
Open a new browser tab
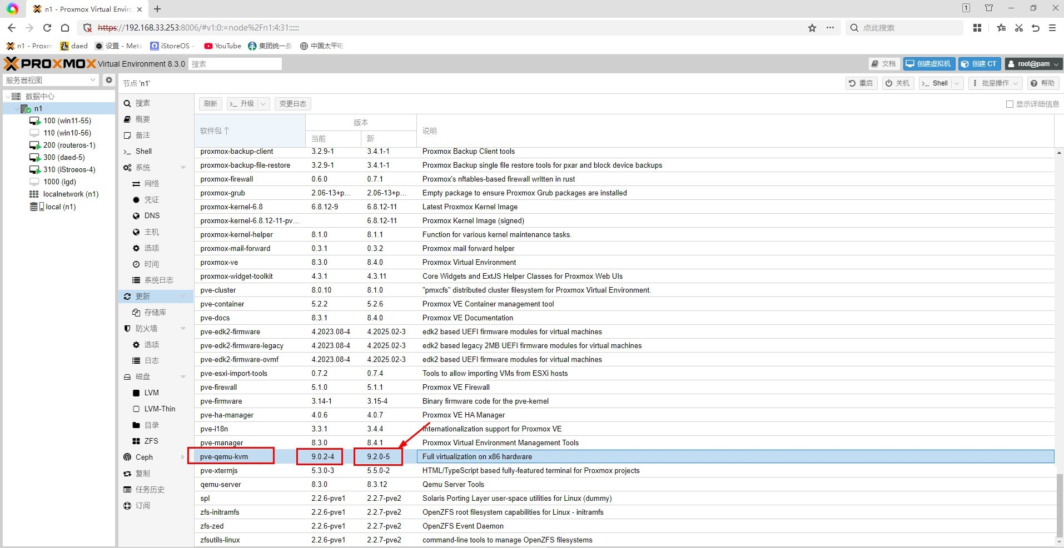157,9
